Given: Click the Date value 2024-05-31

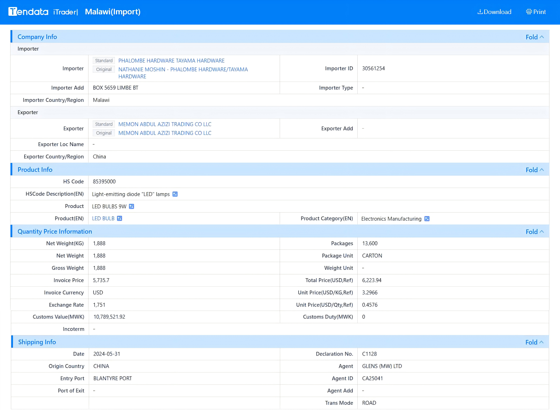Looking at the screenshot, I should tap(107, 354).
